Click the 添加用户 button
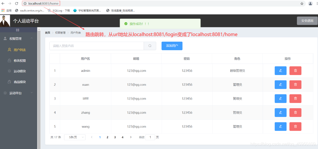The image size is (318, 149). [x=172, y=46]
